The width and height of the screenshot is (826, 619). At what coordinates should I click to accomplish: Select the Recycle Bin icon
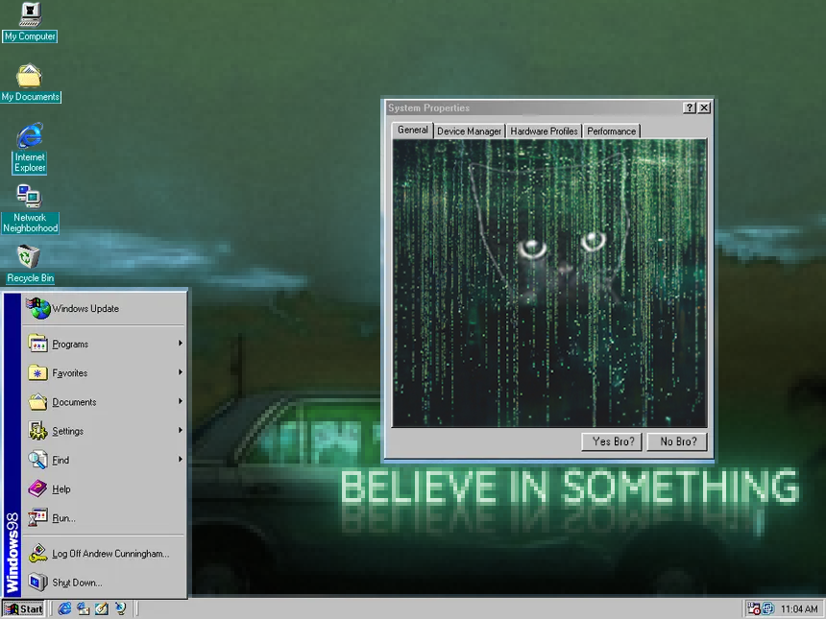pos(30,264)
